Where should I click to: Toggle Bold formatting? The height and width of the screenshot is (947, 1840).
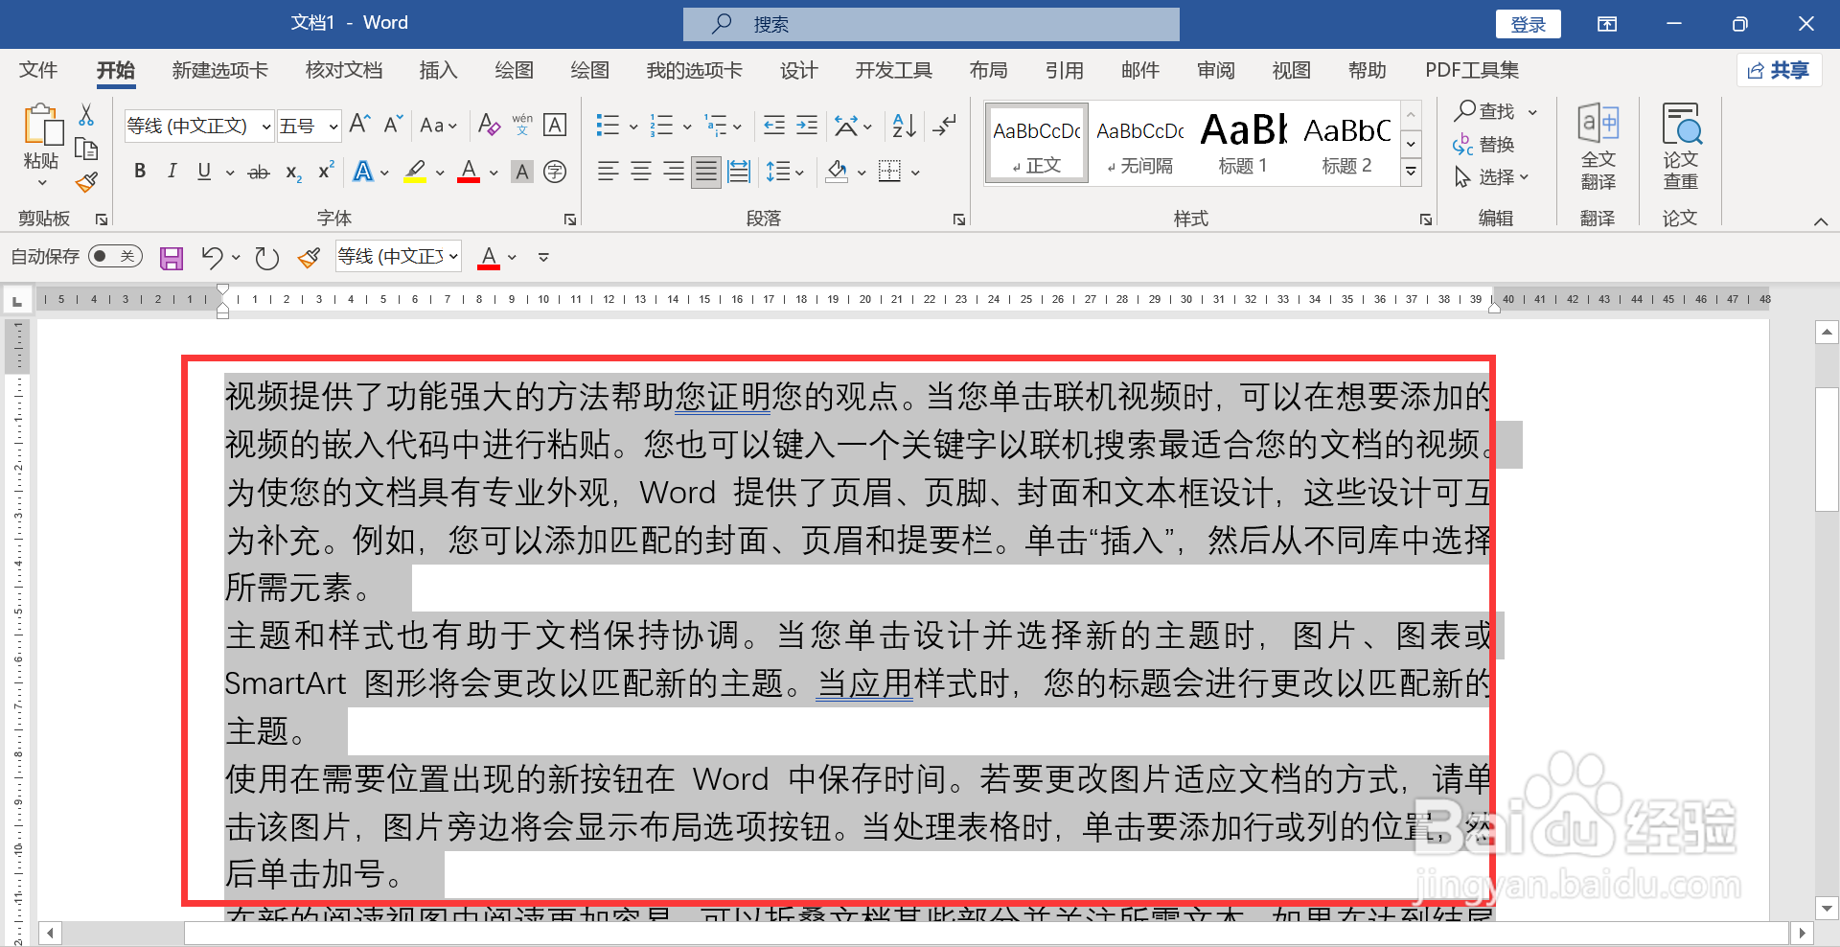point(140,172)
